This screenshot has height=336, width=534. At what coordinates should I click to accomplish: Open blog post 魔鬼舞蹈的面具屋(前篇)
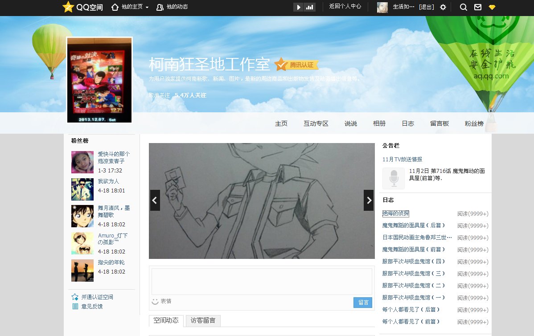[x=414, y=250]
